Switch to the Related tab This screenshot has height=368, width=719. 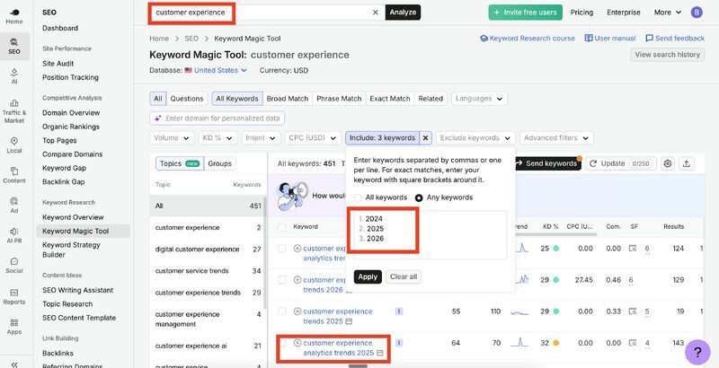click(x=431, y=99)
